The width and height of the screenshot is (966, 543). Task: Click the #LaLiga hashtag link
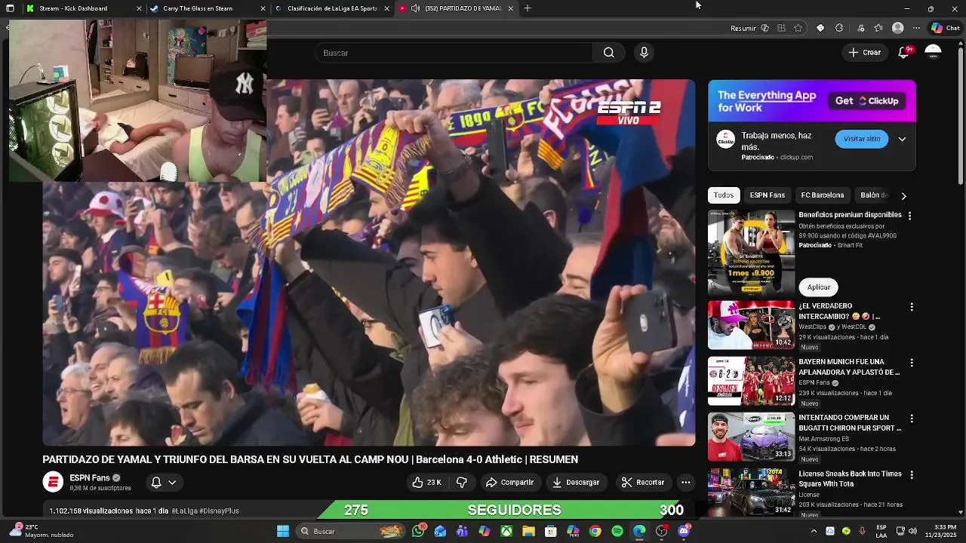pyautogui.click(x=185, y=511)
